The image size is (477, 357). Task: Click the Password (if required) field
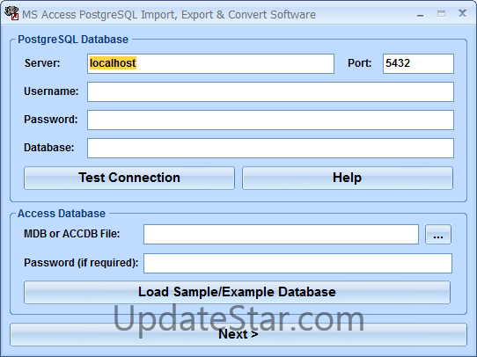click(297, 263)
